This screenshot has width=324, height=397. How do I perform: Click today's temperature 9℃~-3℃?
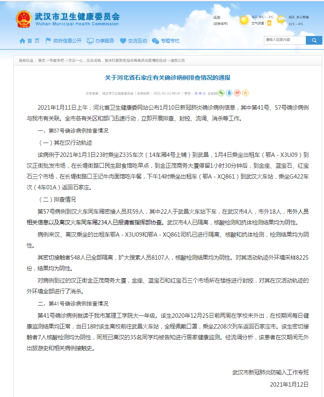click(x=266, y=17)
